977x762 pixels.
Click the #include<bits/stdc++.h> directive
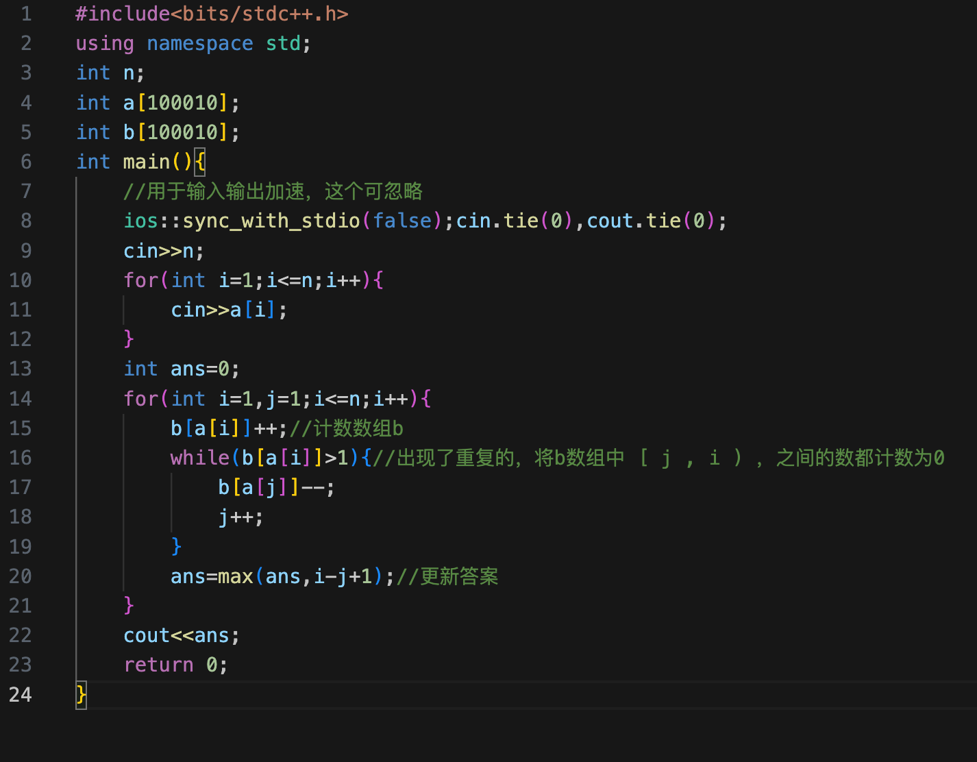tap(212, 14)
